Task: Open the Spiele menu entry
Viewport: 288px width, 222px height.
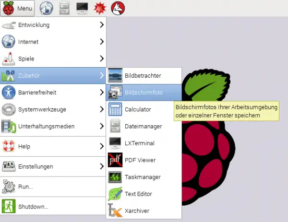Action: [53, 58]
